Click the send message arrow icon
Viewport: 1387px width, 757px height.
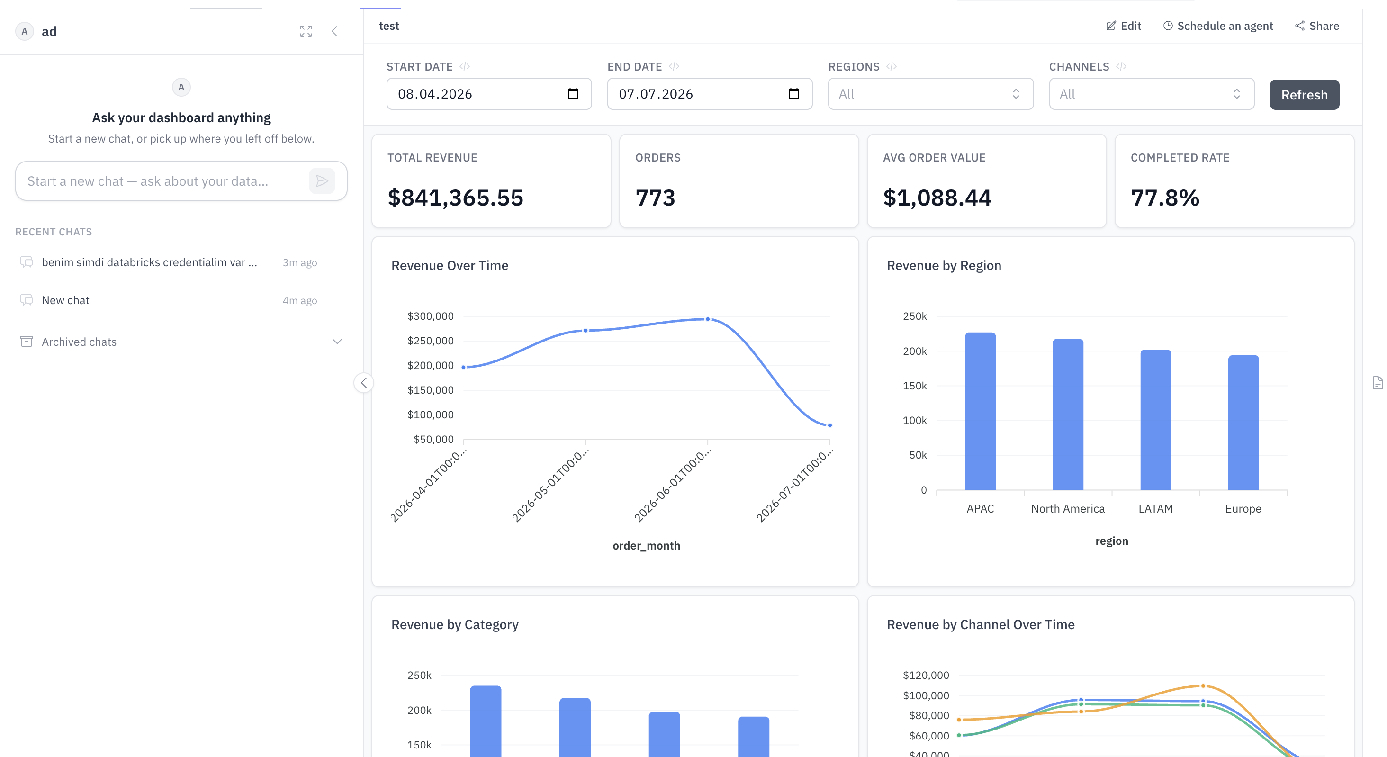[322, 181]
